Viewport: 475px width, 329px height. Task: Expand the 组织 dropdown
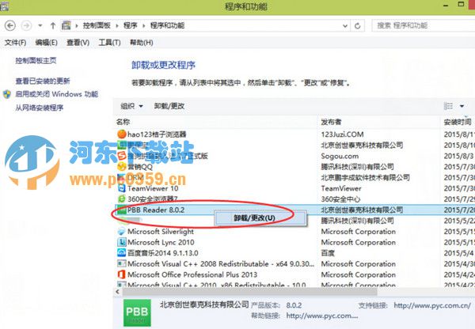click(131, 106)
